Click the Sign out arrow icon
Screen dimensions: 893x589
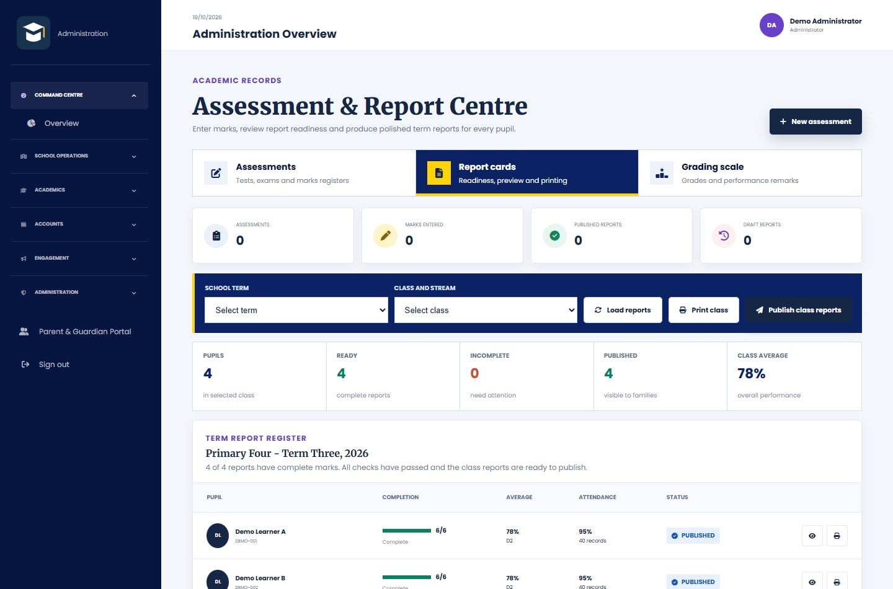pyautogui.click(x=25, y=365)
